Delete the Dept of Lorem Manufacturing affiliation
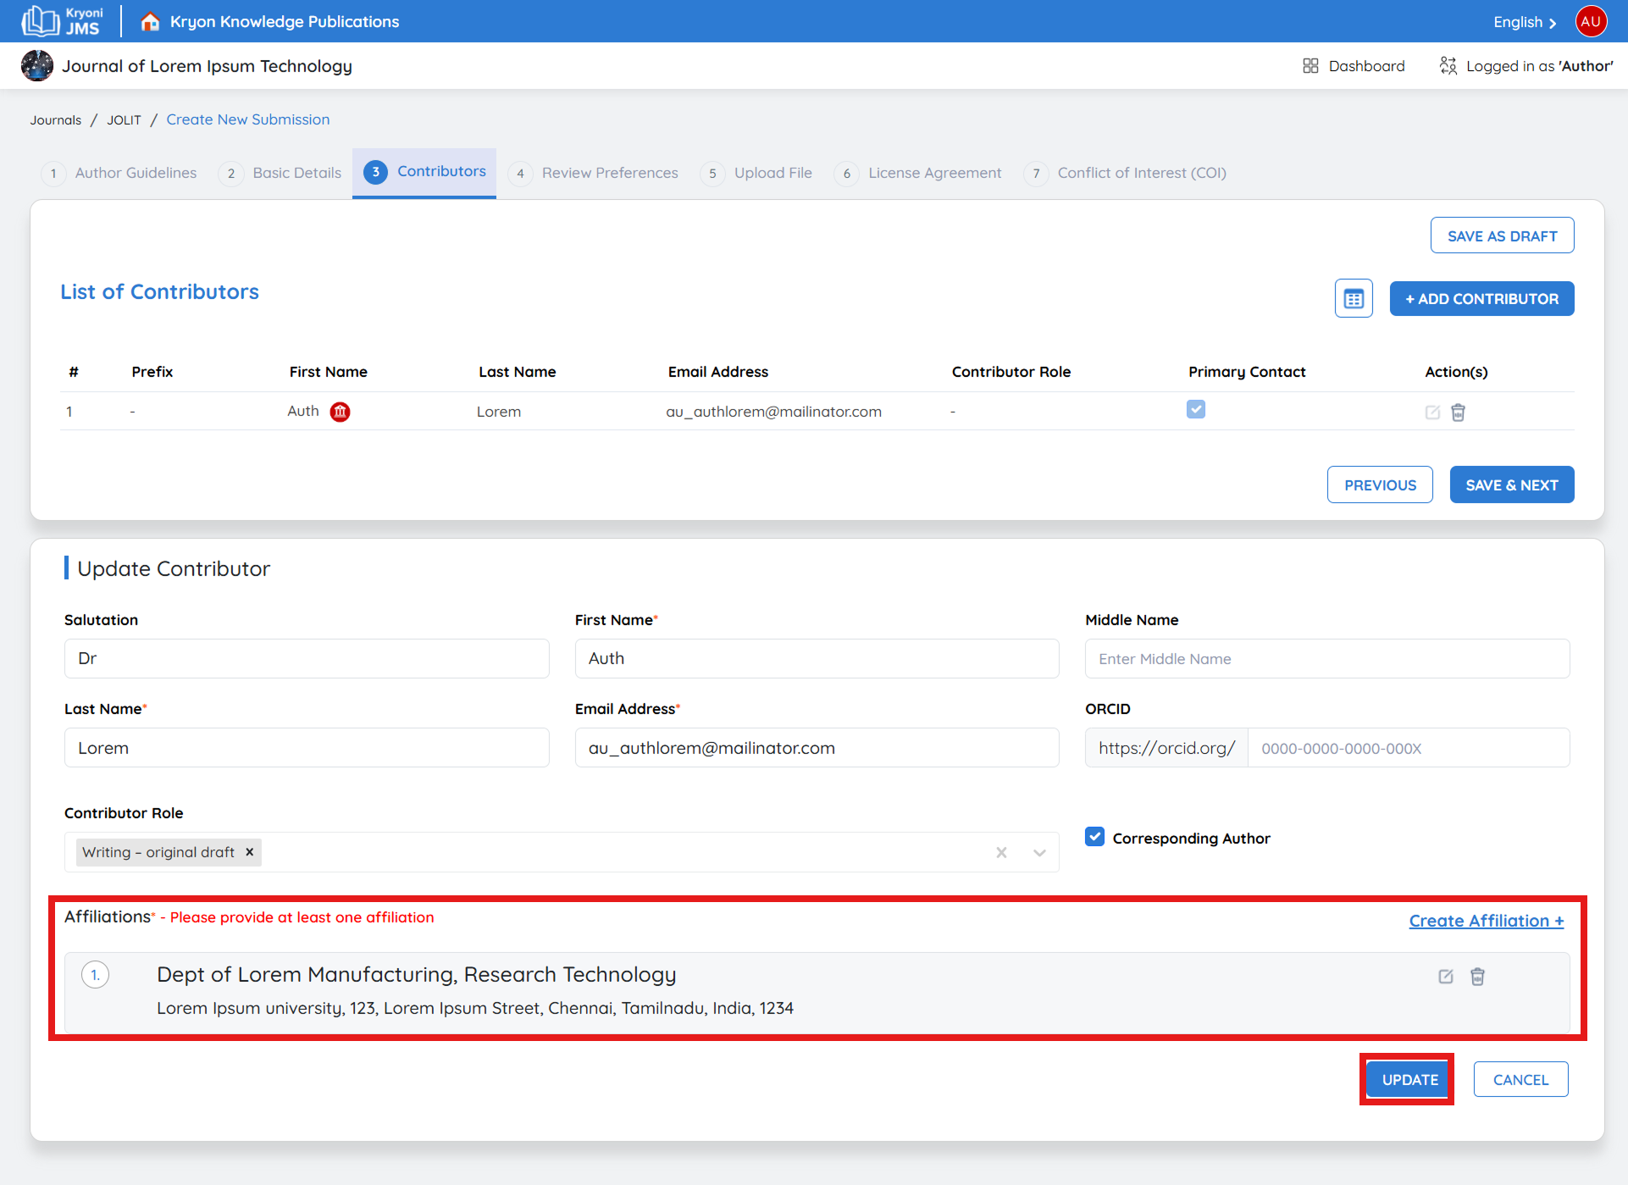1628x1185 pixels. point(1477,977)
